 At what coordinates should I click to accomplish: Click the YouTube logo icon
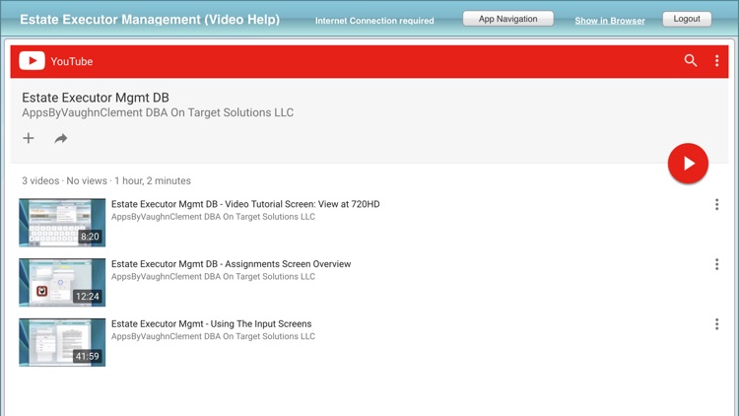[32, 61]
